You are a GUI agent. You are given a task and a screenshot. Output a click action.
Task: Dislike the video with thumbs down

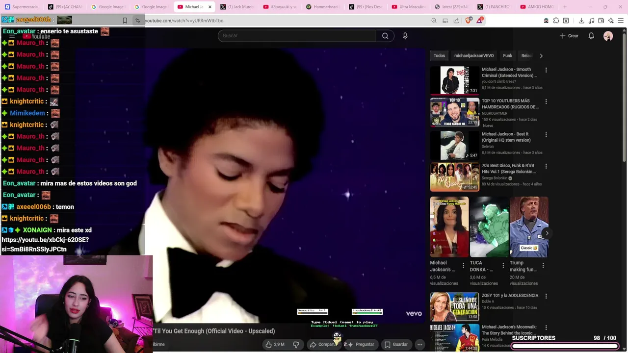click(296, 344)
